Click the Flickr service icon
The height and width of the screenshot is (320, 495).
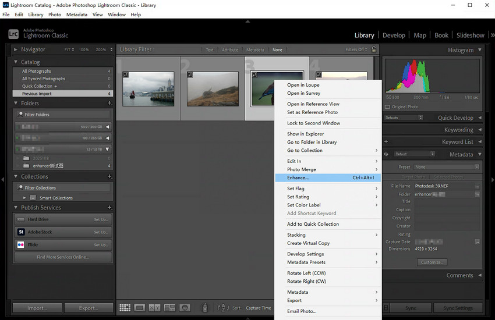21,244
